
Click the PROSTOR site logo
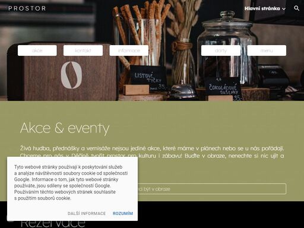coord(27,8)
